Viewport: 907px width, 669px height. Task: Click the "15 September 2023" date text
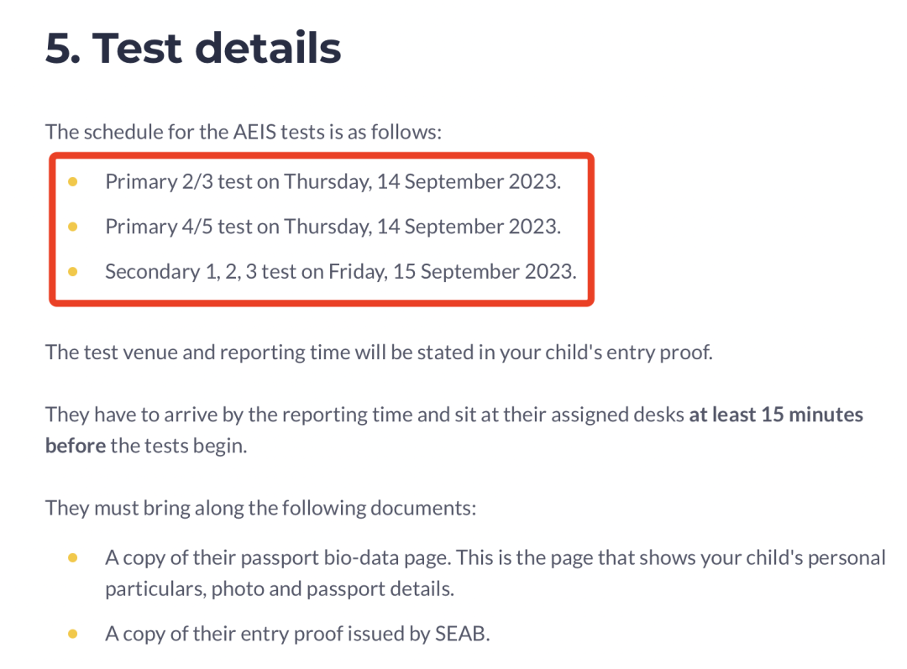coord(485,272)
